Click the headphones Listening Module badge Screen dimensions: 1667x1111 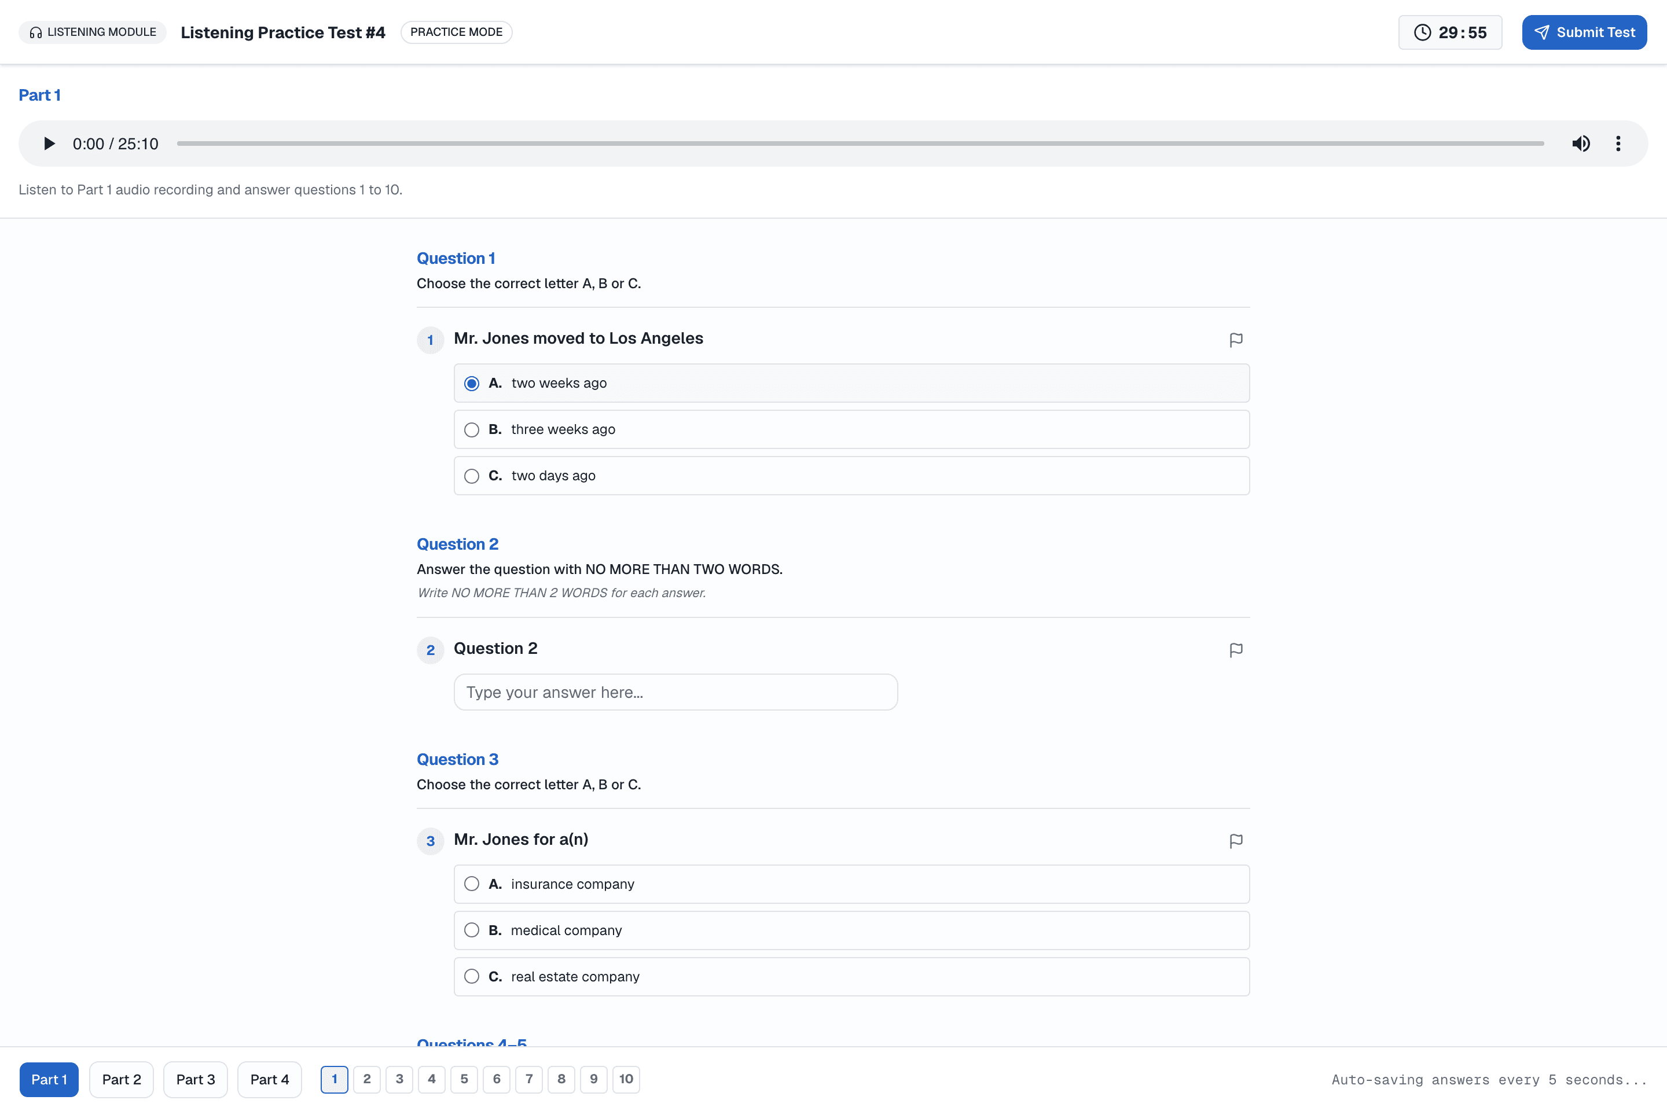pyautogui.click(x=93, y=32)
